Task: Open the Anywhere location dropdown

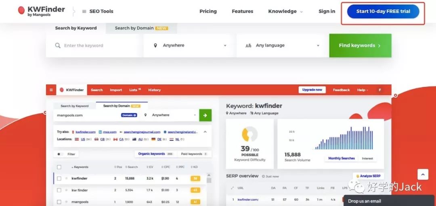Action: click(190, 45)
